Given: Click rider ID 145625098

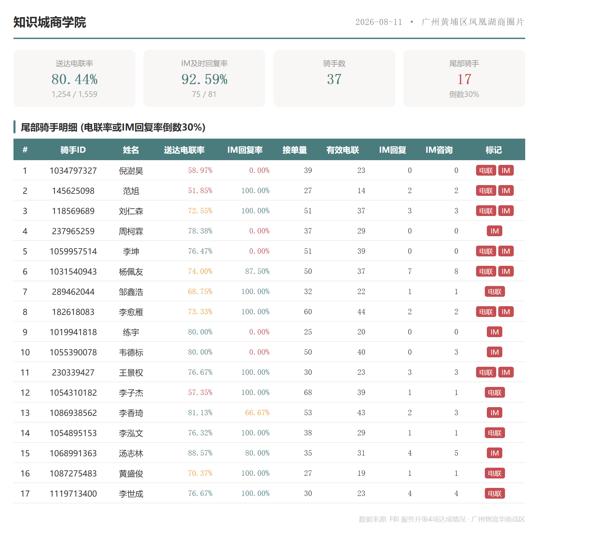Looking at the screenshot, I should point(73,191).
